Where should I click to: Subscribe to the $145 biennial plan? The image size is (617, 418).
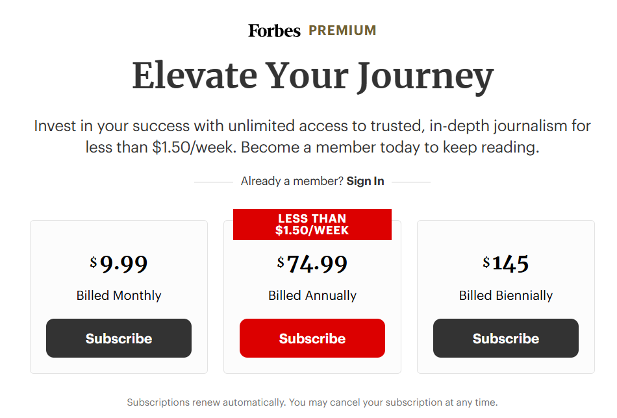[x=506, y=338]
